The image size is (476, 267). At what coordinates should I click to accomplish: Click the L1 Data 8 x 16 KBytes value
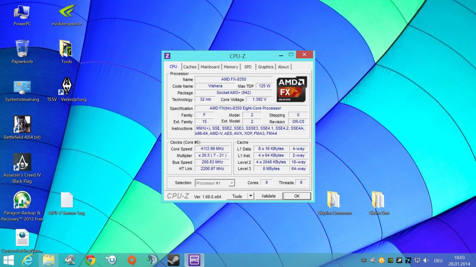point(271,149)
